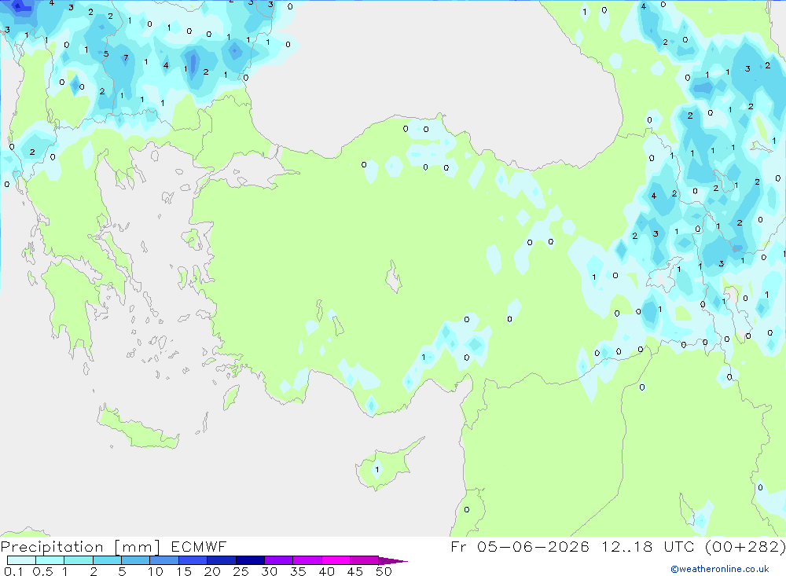Select the legend label "45"
The width and height of the screenshot is (786, 576).
pyautogui.click(x=355, y=571)
